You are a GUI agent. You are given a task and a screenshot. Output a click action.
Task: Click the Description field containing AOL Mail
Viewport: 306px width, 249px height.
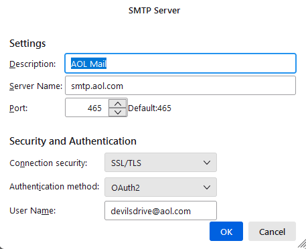coord(180,64)
